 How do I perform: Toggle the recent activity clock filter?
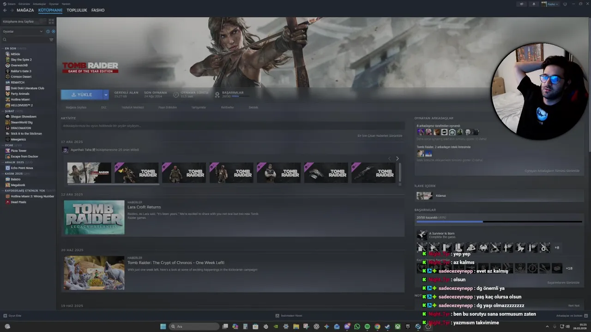click(48, 31)
